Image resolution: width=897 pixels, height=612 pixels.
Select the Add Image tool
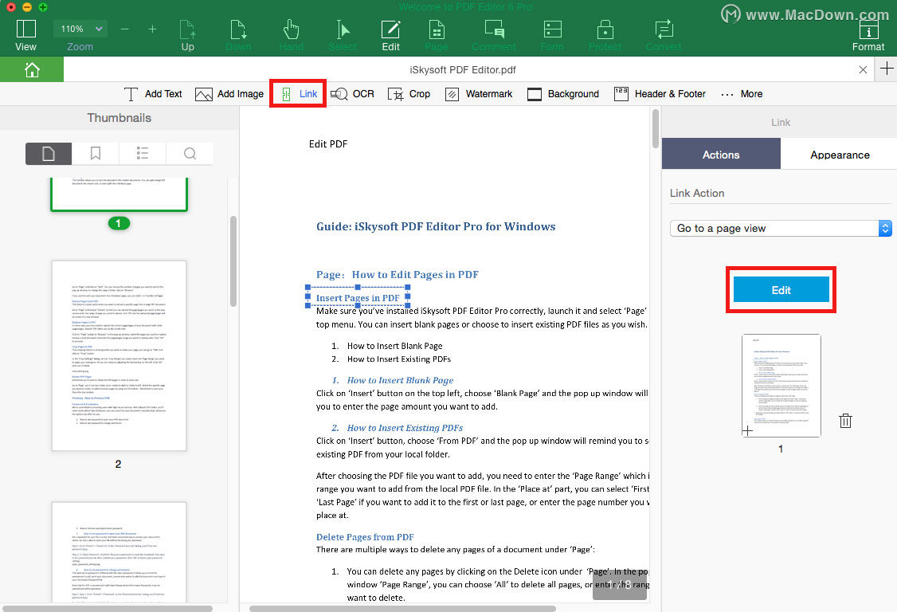(x=229, y=94)
